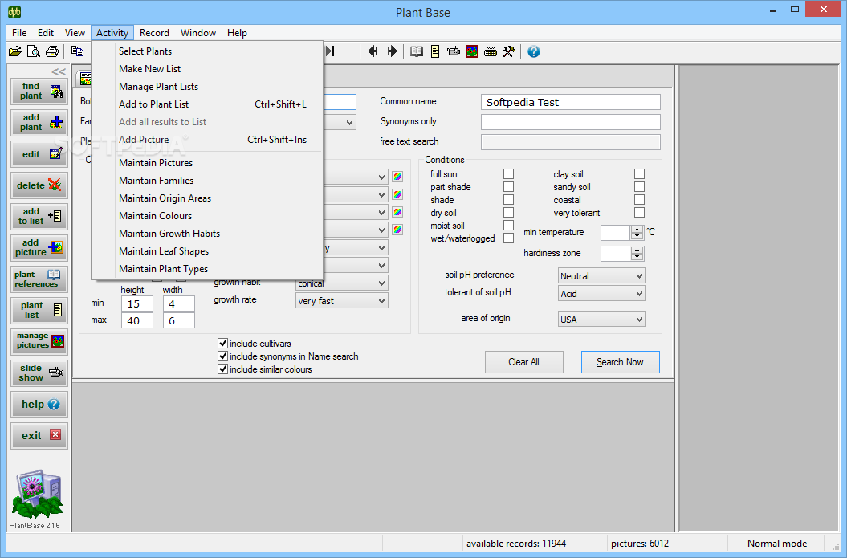Click the help button in the sidebar
The height and width of the screenshot is (558, 847).
coord(39,404)
